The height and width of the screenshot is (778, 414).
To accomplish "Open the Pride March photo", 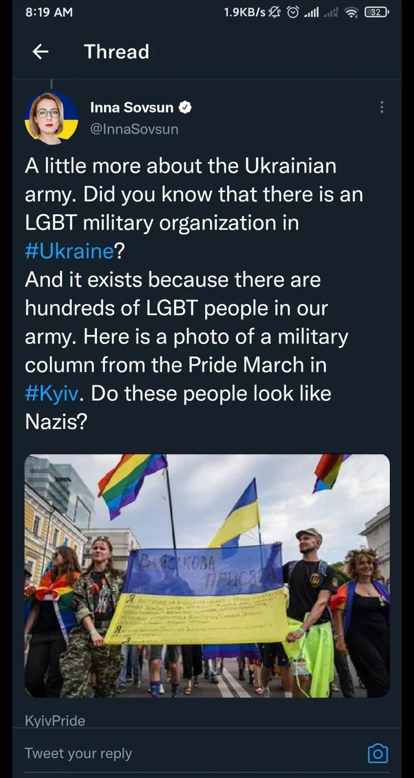I will (x=207, y=576).
